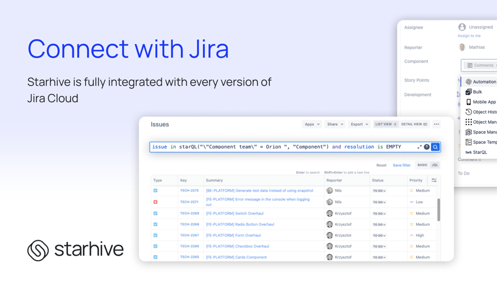
Task: Click Save filter link
Action: (402, 165)
